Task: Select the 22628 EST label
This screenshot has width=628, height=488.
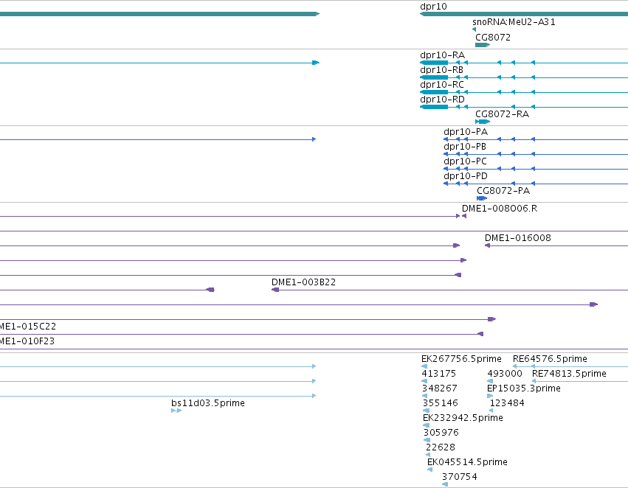Action: coord(441,447)
